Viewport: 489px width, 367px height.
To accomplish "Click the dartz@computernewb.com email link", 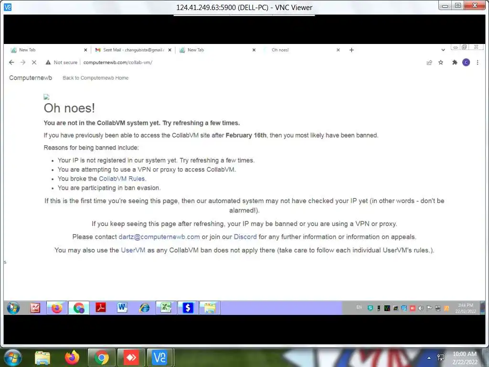I will pyautogui.click(x=159, y=237).
